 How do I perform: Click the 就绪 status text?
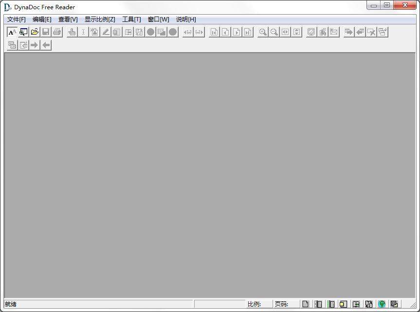tap(11, 304)
